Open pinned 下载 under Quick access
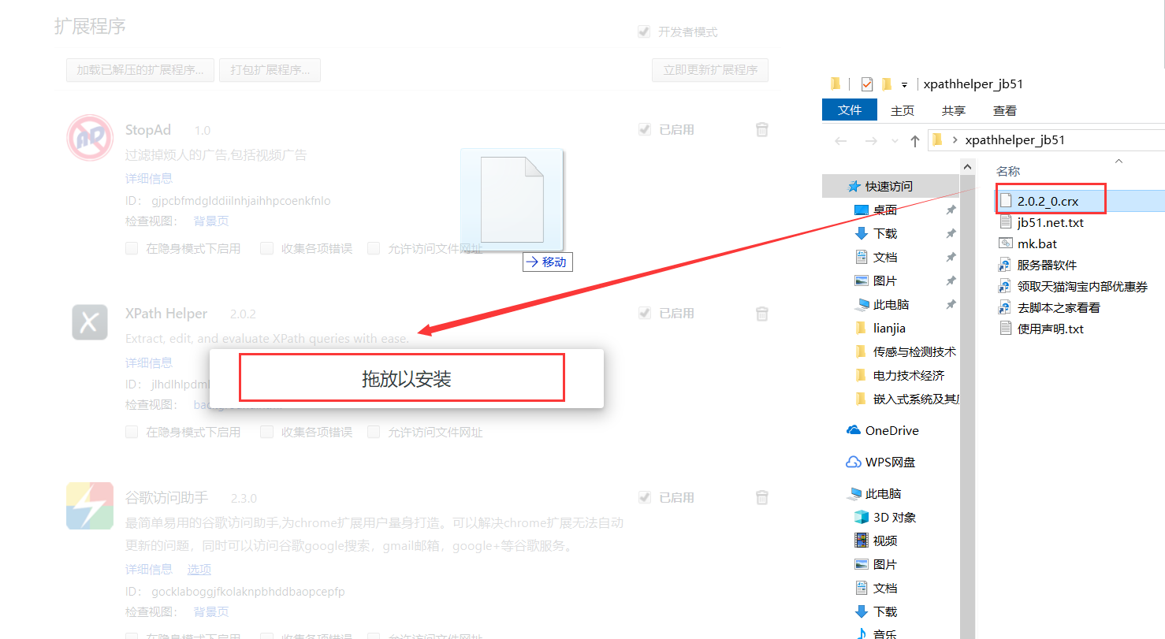 (884, 233)
